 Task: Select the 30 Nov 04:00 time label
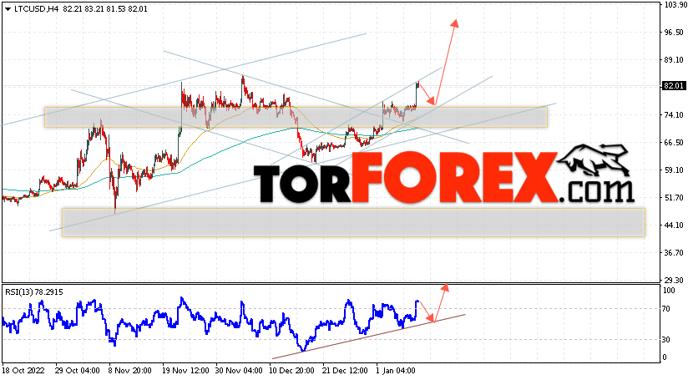coord(239,370)
